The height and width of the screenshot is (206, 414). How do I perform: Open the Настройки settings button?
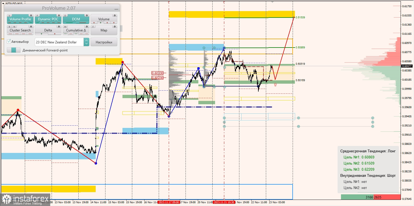point(104,42)
